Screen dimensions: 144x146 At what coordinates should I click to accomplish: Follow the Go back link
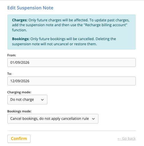(x=127, y=139)
